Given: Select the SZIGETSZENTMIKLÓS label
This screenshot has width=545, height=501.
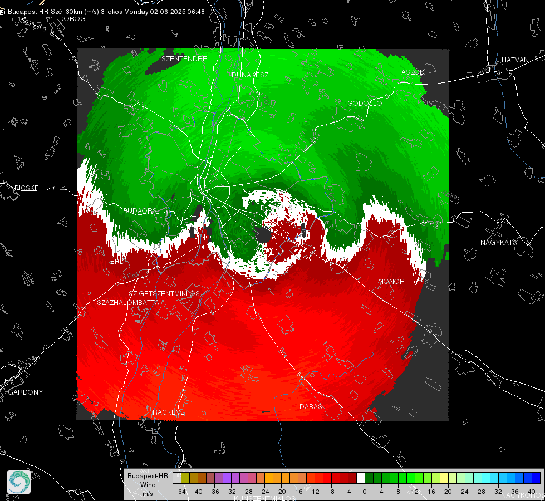Looking at the screenshot, I should (x=164, y=293).
